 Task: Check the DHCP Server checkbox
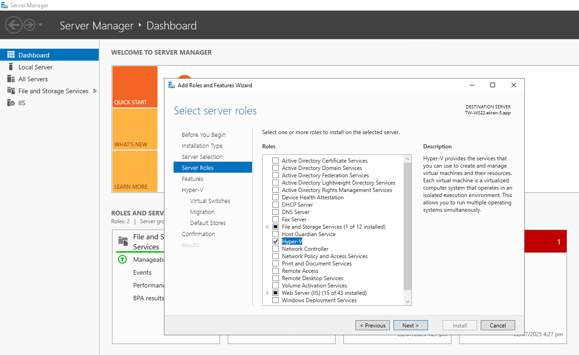275,205
